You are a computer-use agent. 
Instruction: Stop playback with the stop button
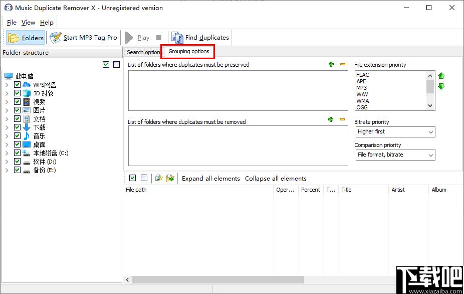159,38
